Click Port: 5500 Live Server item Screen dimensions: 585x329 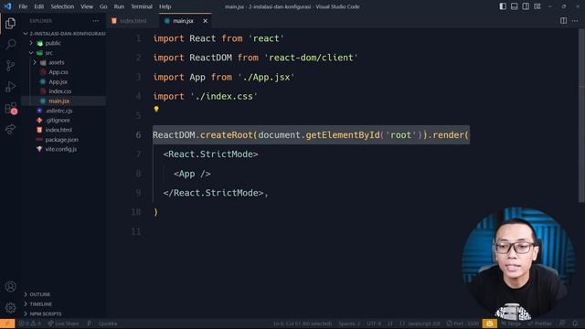click(x=463, y=324)
